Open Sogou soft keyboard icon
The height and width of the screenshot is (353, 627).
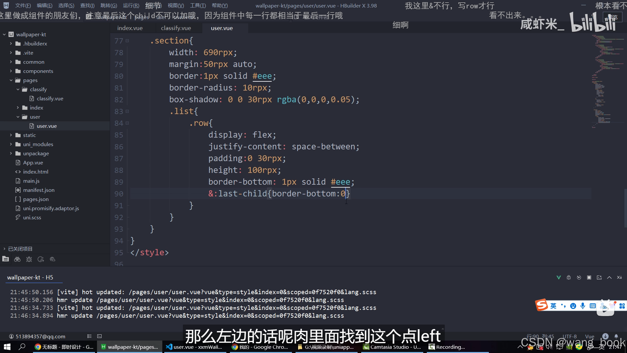tap(593, 306)
